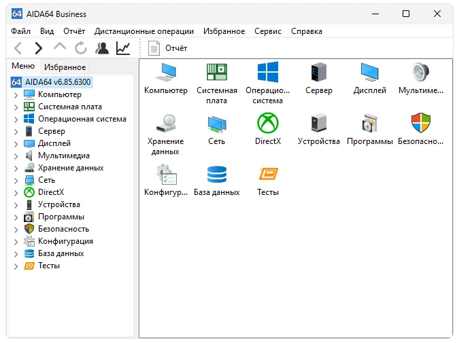The width and height of the screenshot is (457, 343).
Task: Minimize the AIDA64 Business window
Action: (x=375, y=14)
